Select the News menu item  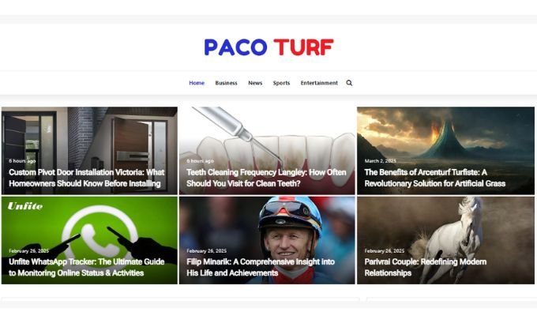click(x=255, y=83)
